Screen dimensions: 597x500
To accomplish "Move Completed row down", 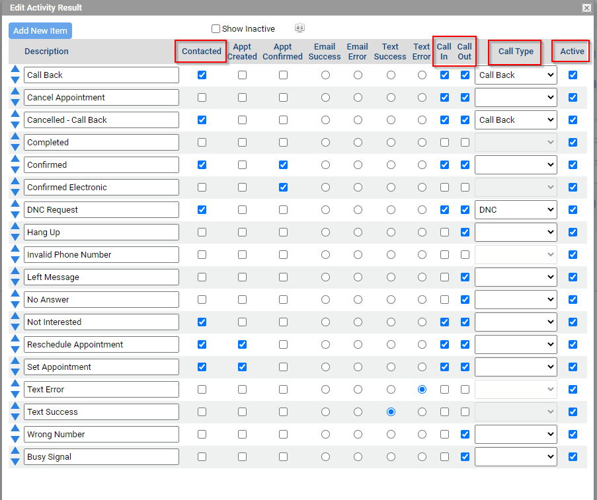I will tap(15, 147).
